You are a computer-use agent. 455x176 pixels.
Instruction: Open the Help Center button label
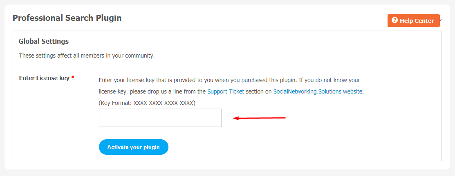(417, 21)
